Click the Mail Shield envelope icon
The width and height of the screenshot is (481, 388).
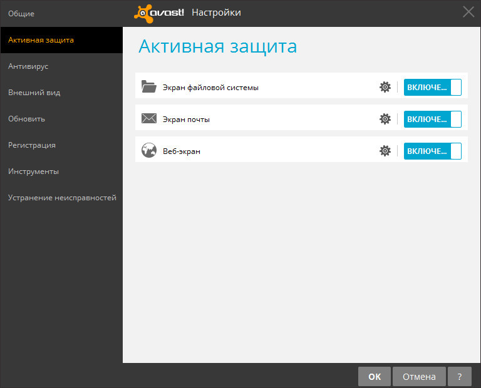(148, 119)
